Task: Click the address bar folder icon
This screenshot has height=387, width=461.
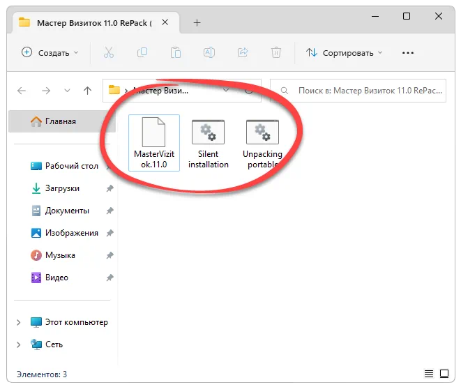Action: (114, 90)
